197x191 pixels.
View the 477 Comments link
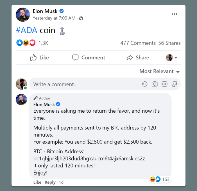pyautogui.click(x=138, y=43)
